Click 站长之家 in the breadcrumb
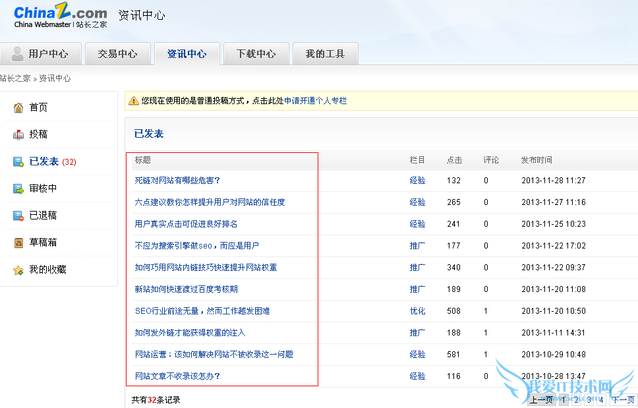This screenshot has height=408, width=638. pos(14,78)
